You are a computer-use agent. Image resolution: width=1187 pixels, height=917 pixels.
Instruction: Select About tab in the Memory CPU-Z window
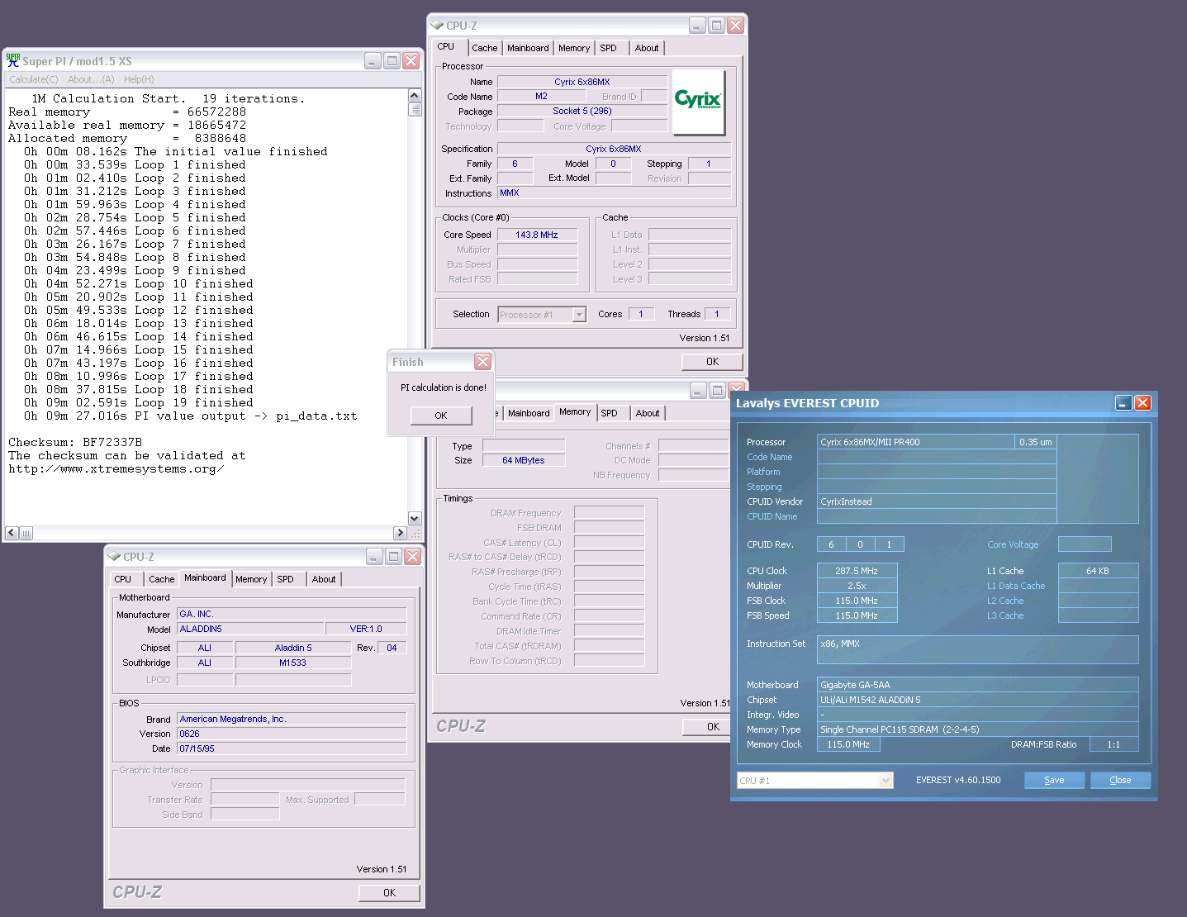(x=648, y=413)
